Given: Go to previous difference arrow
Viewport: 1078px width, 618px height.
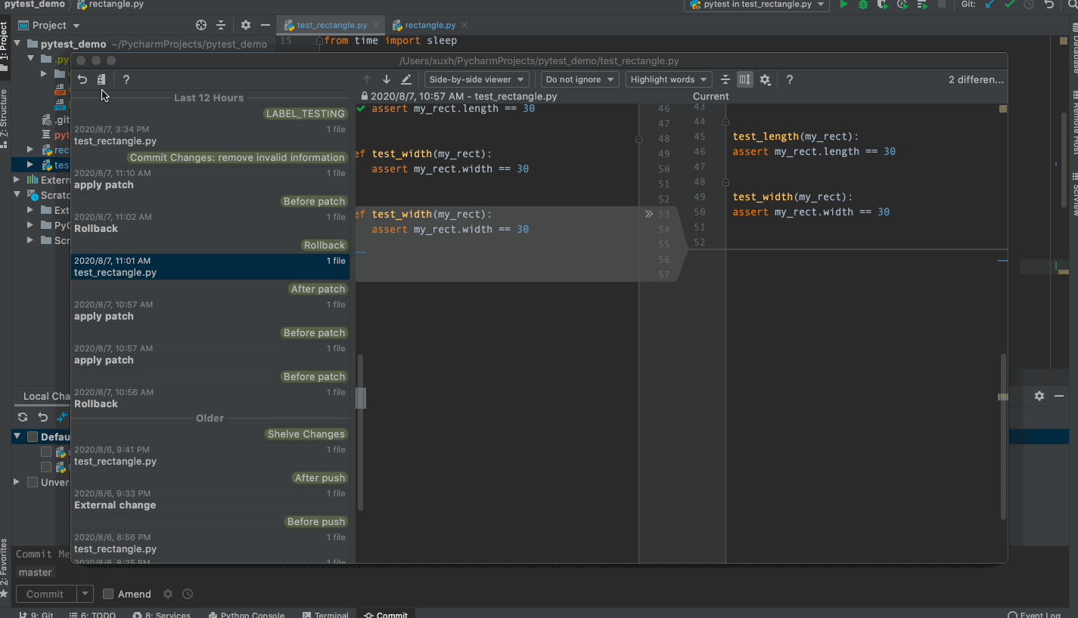Looking at the screenshot, I should (367, 79).
